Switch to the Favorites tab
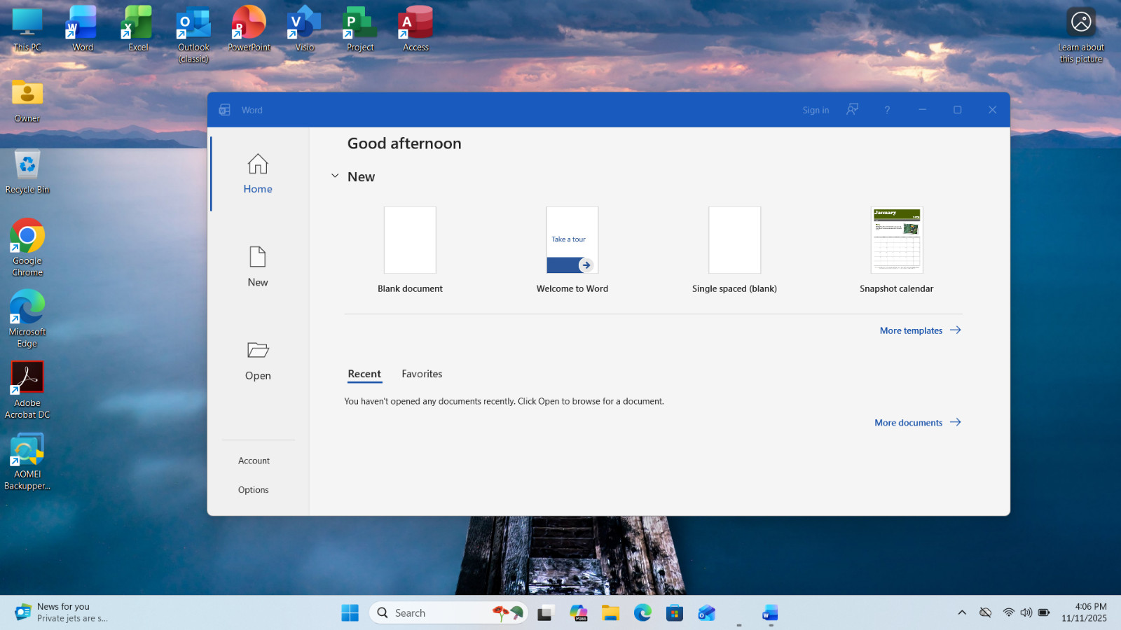 422,374
